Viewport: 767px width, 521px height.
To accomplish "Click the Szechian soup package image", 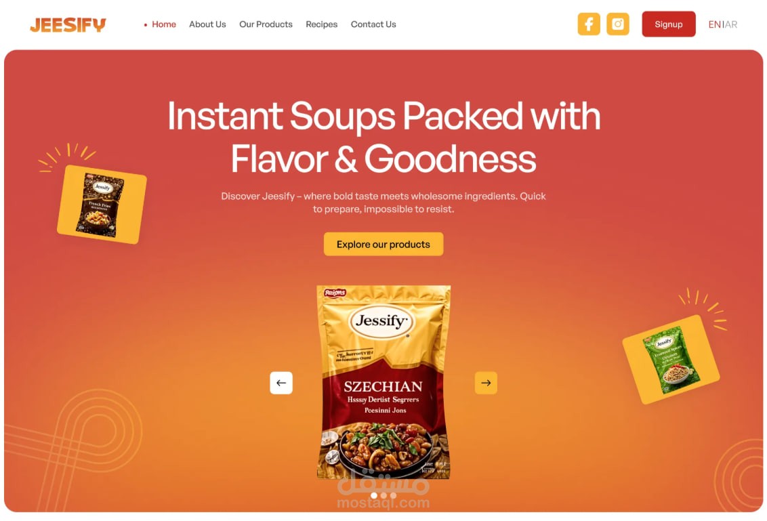I will coord(383,382).
